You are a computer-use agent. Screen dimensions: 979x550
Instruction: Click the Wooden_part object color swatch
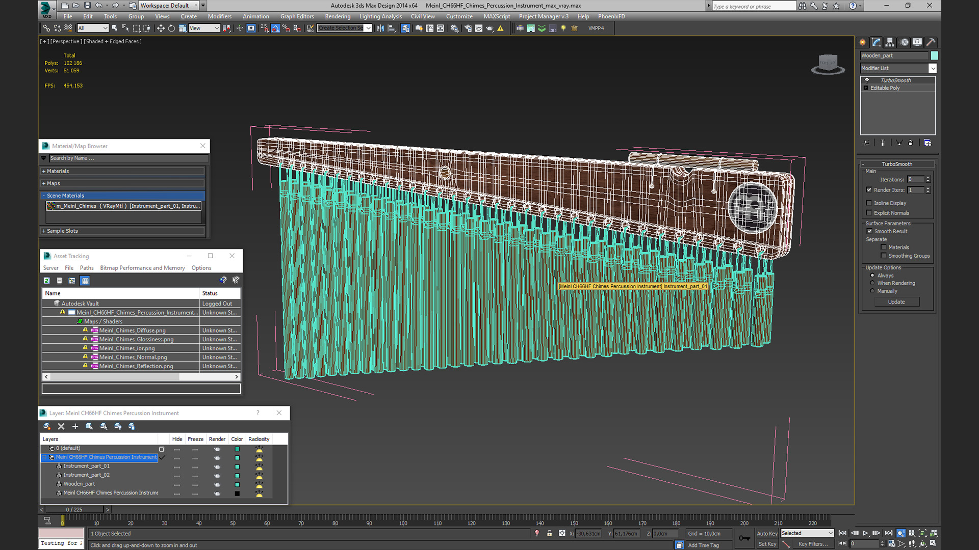coord(934,56)
